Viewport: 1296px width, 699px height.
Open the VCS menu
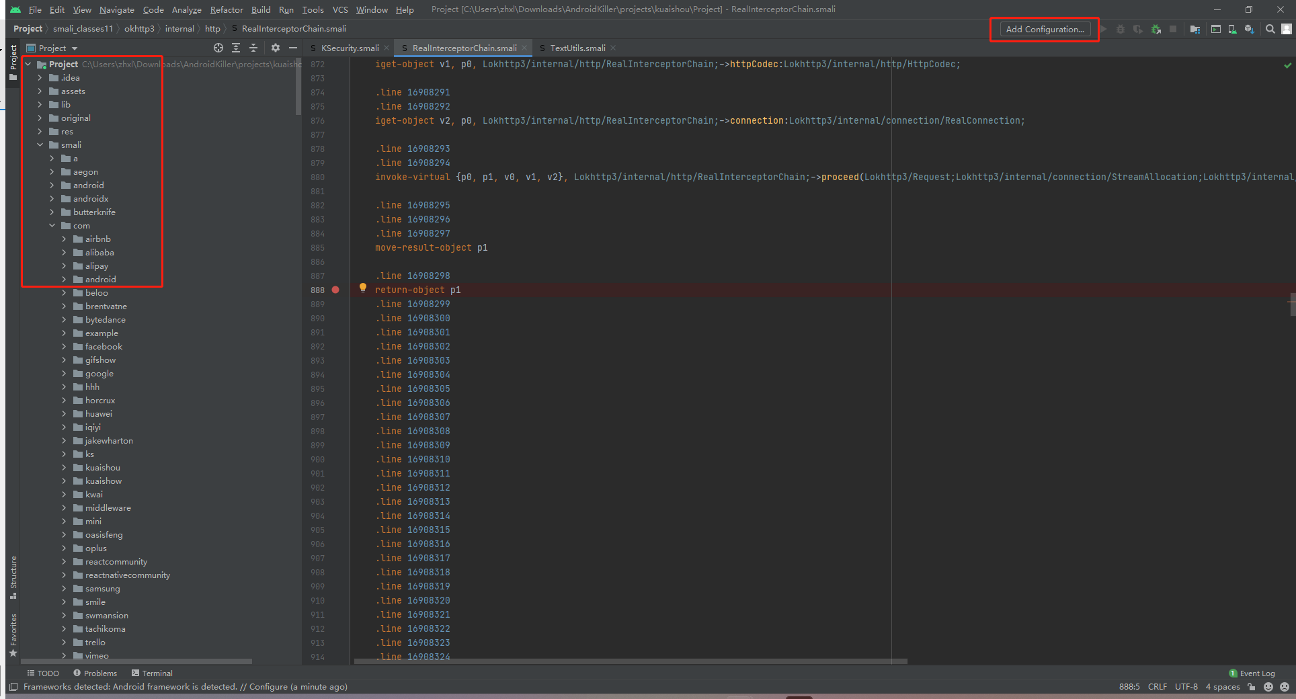340,9
